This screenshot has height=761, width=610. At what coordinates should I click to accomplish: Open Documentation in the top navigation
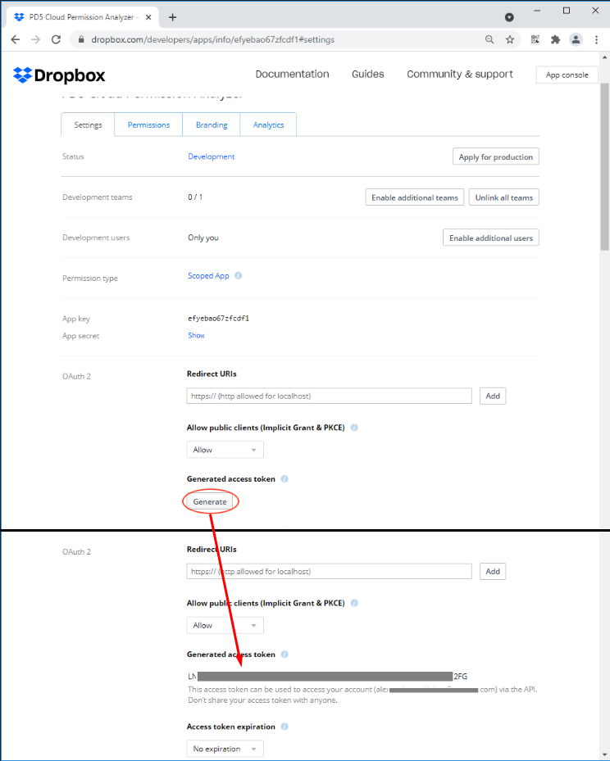(x=292, y=74)
